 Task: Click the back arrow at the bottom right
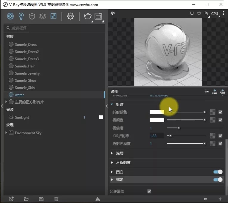(205, 199)
